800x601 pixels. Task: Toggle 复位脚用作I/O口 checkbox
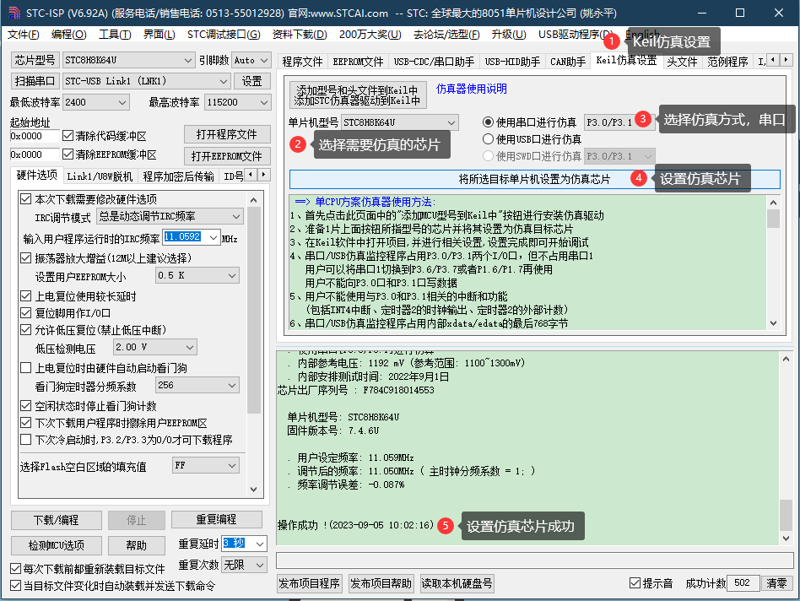[25, 313]
